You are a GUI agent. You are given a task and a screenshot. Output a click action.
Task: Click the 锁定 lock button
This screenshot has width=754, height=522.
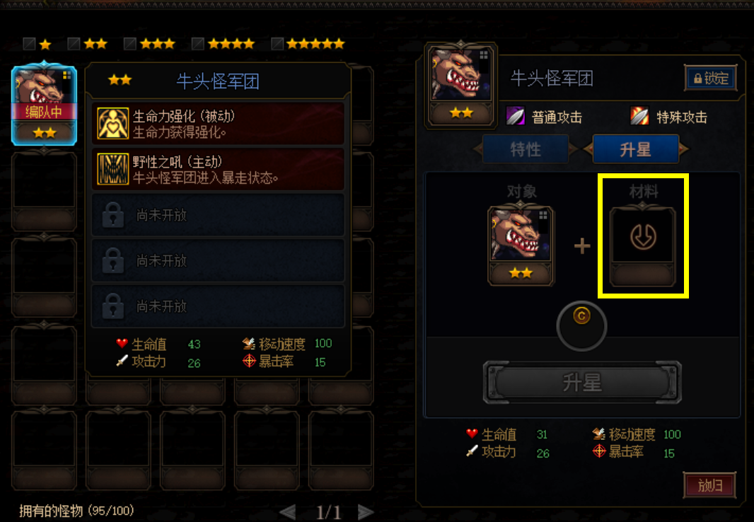(711, 79)
